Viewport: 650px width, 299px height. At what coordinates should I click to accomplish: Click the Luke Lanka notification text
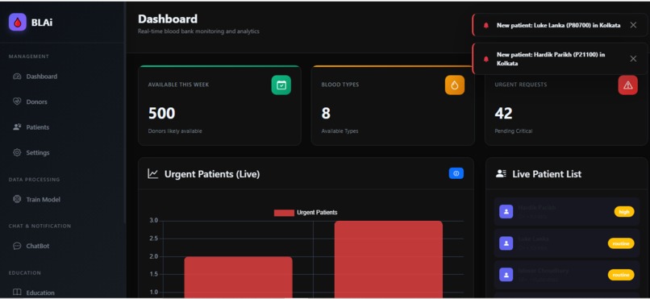(558, 25)
